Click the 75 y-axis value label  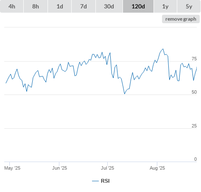pyautogui.click(x=194, y=59)
